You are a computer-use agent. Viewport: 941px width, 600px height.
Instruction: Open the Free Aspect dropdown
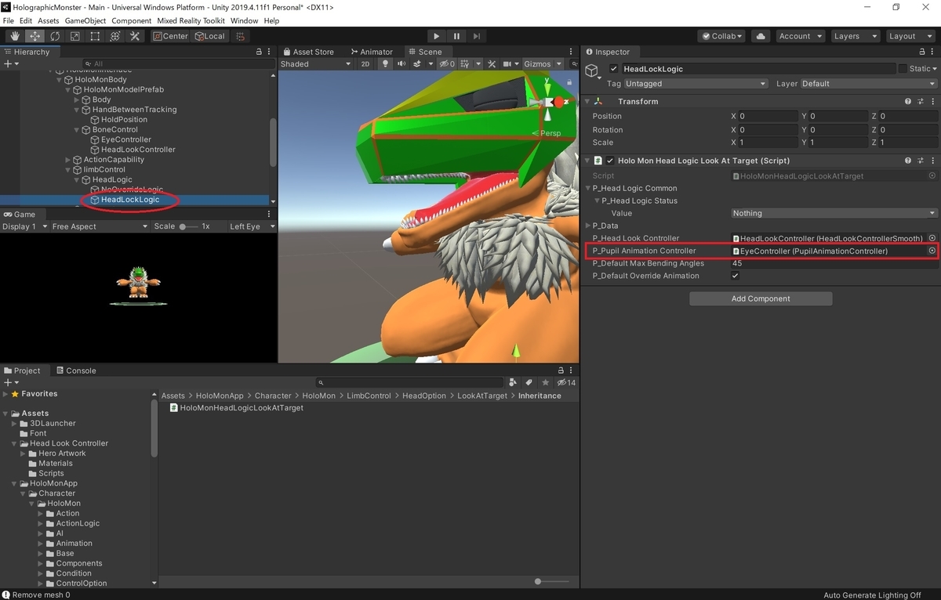coord(99,226)
